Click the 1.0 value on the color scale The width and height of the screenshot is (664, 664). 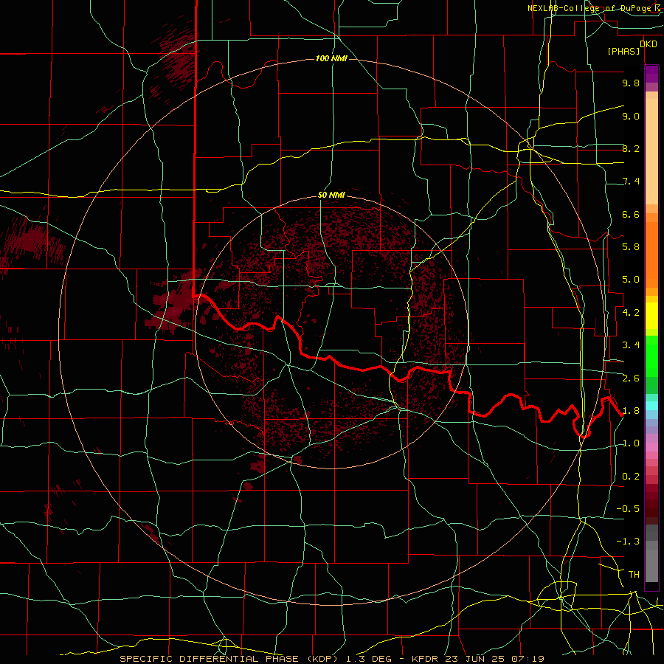[x=631, y=443]
